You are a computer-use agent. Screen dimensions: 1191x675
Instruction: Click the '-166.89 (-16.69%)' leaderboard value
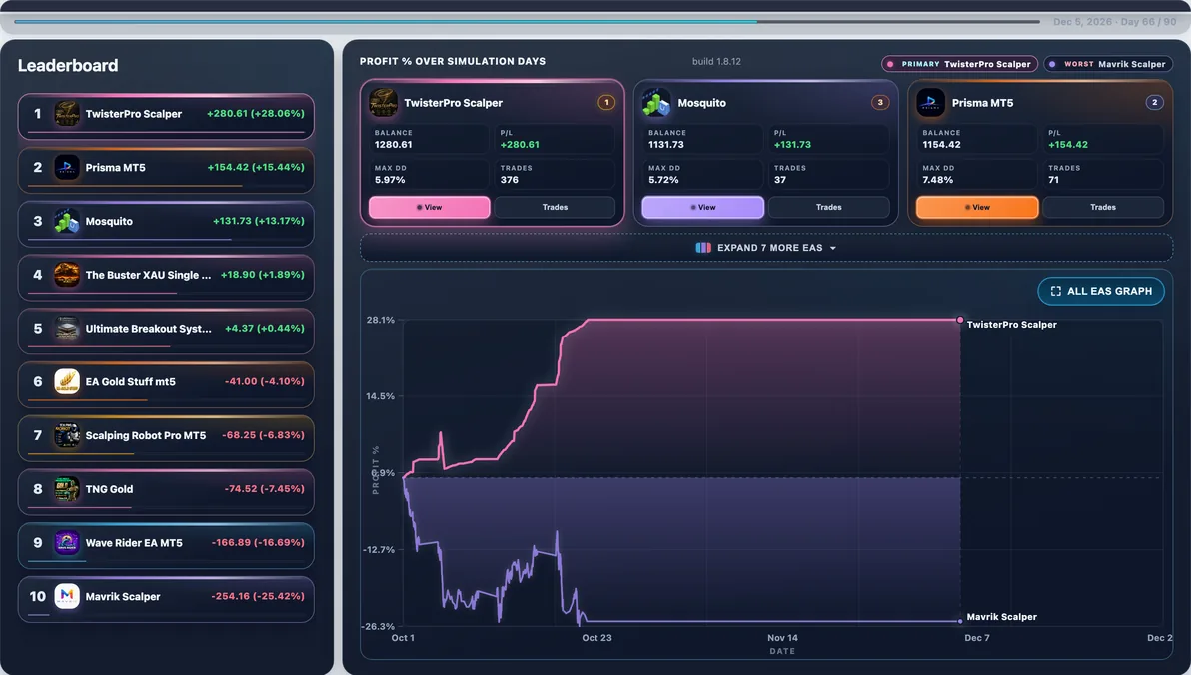(x=258, y=542)
